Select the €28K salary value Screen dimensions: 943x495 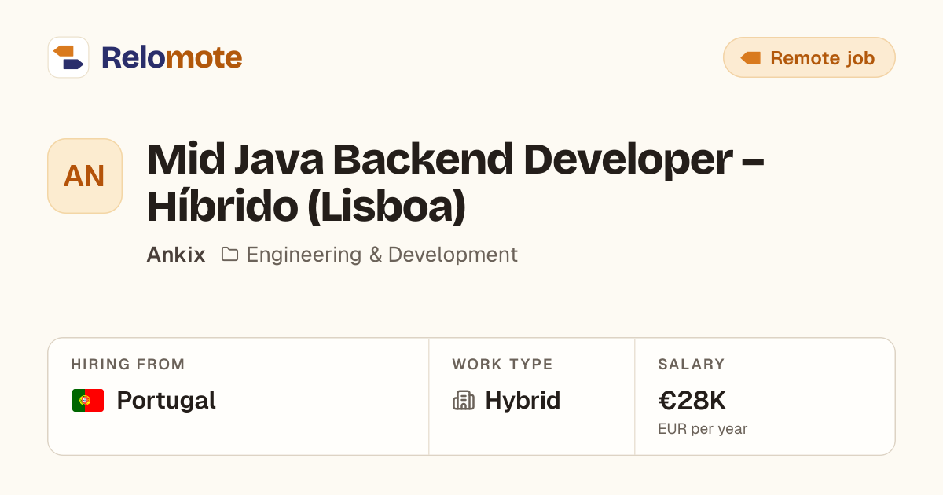692,401
